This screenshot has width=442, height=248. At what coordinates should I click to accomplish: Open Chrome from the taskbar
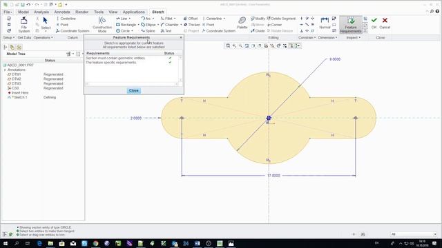[x=95, y=243]
